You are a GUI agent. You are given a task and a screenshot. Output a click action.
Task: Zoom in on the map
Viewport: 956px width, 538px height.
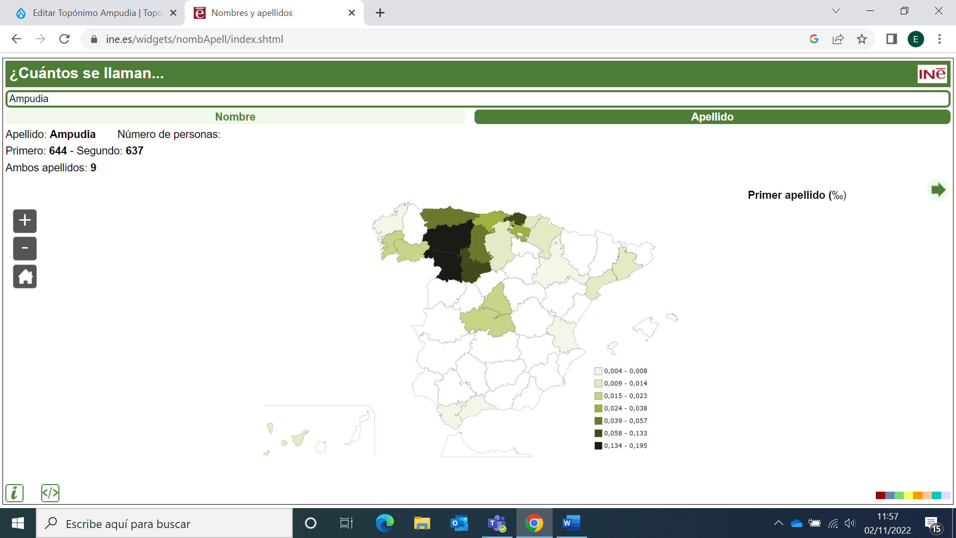[25, 221]
